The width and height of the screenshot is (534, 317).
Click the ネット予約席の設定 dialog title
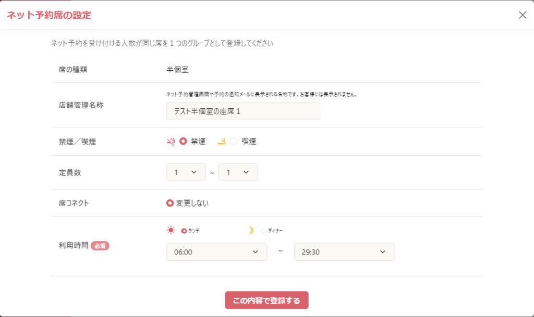click(x=48, y=15)
